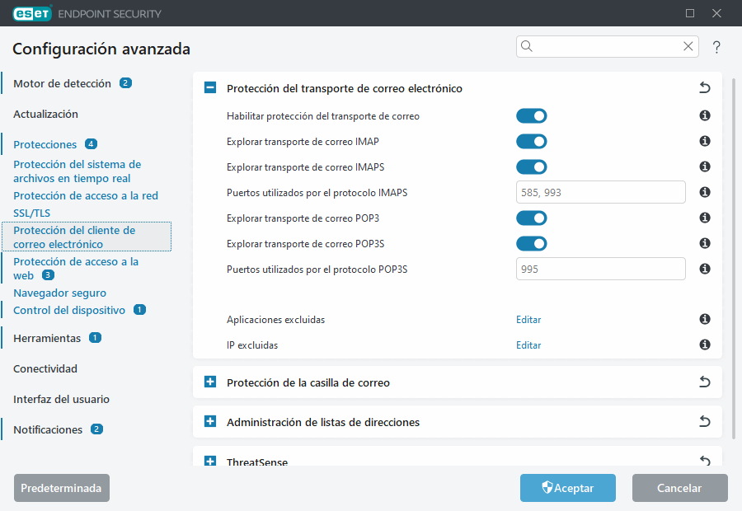Click revert icon for ThreatSense section
Image resolution: width=742 pixels, height=511 pixels.
tap(704, 459)
